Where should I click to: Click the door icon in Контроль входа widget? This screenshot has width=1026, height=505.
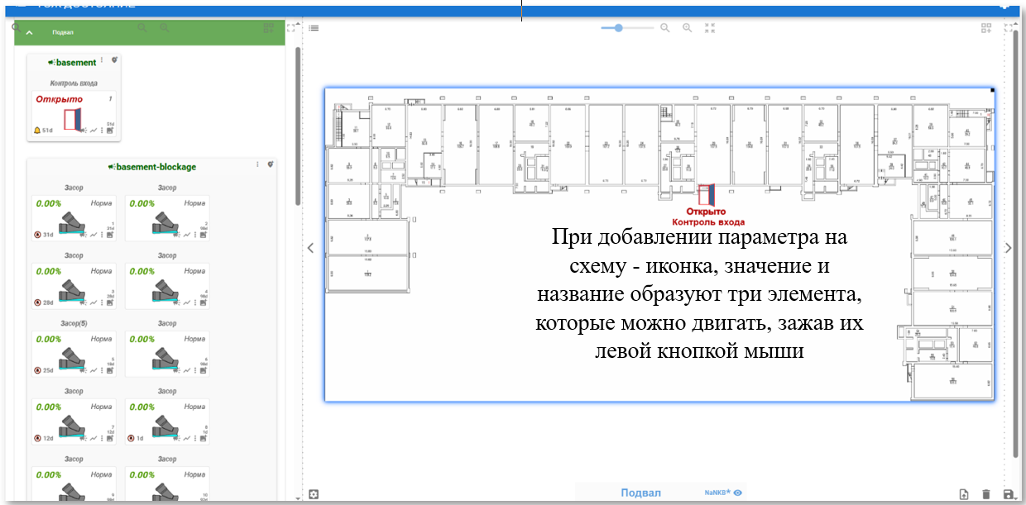click(73, 120)
